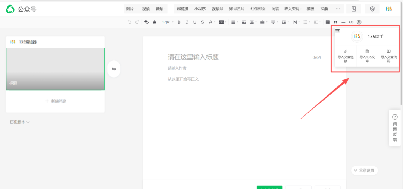Viewport: 403px width, 189px height.
Task: Click the import article link icon
Action: coord(346,51)
